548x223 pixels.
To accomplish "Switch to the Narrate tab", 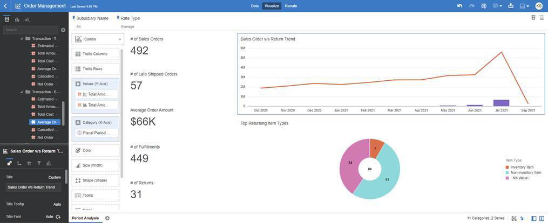I will (x=290, y=6).
